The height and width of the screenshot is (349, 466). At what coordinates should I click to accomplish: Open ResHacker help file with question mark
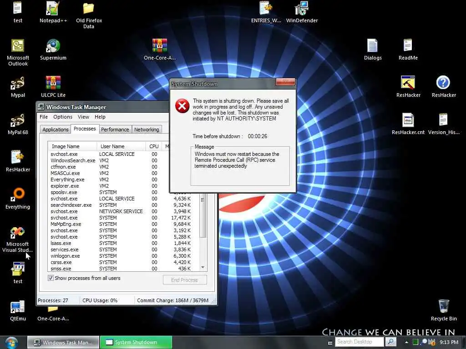coord(443,87)
